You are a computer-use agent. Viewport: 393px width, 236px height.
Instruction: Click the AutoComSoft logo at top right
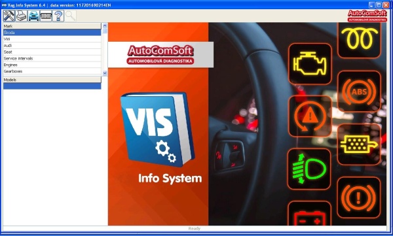point(367,16)
